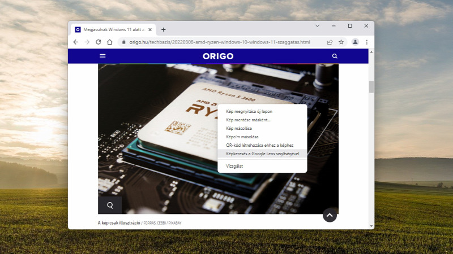
Task: Click the ORIGO logo
Action: 218,56
